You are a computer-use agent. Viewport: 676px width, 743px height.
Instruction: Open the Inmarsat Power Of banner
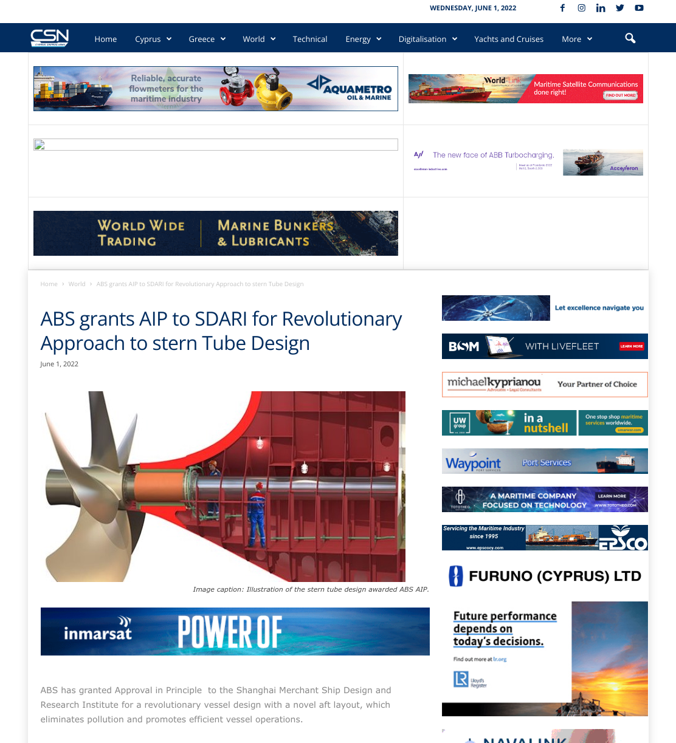(235, 631)
